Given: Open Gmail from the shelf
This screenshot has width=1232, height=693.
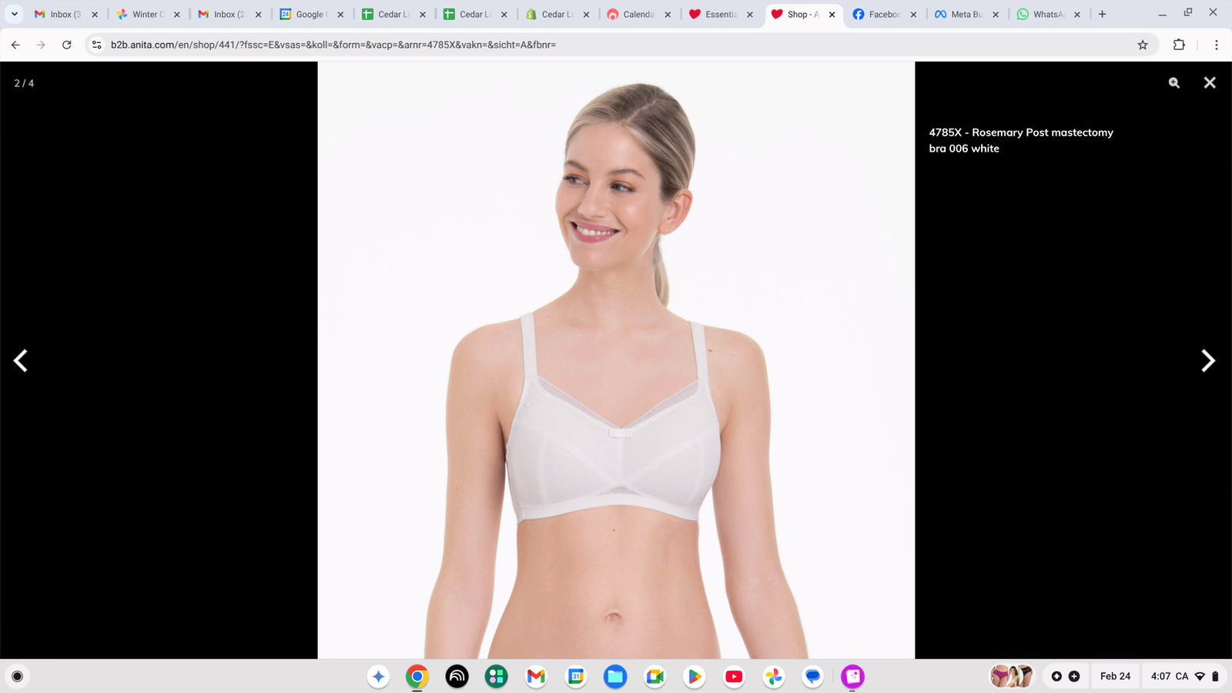Looking at the screenshot, I should point(536,677).
